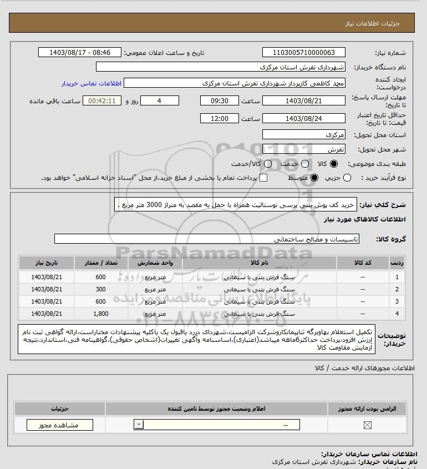Click unit متر مربع in row 4
Screen dimensions: 427x469
click(x=155, y=314)
